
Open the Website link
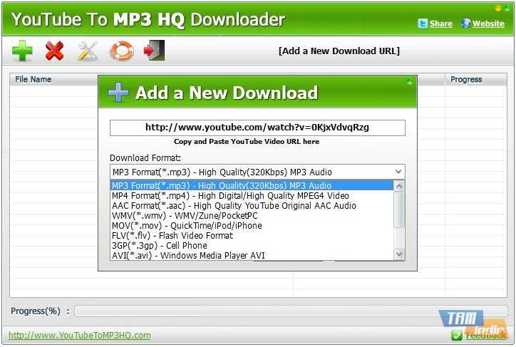[488, 24]
